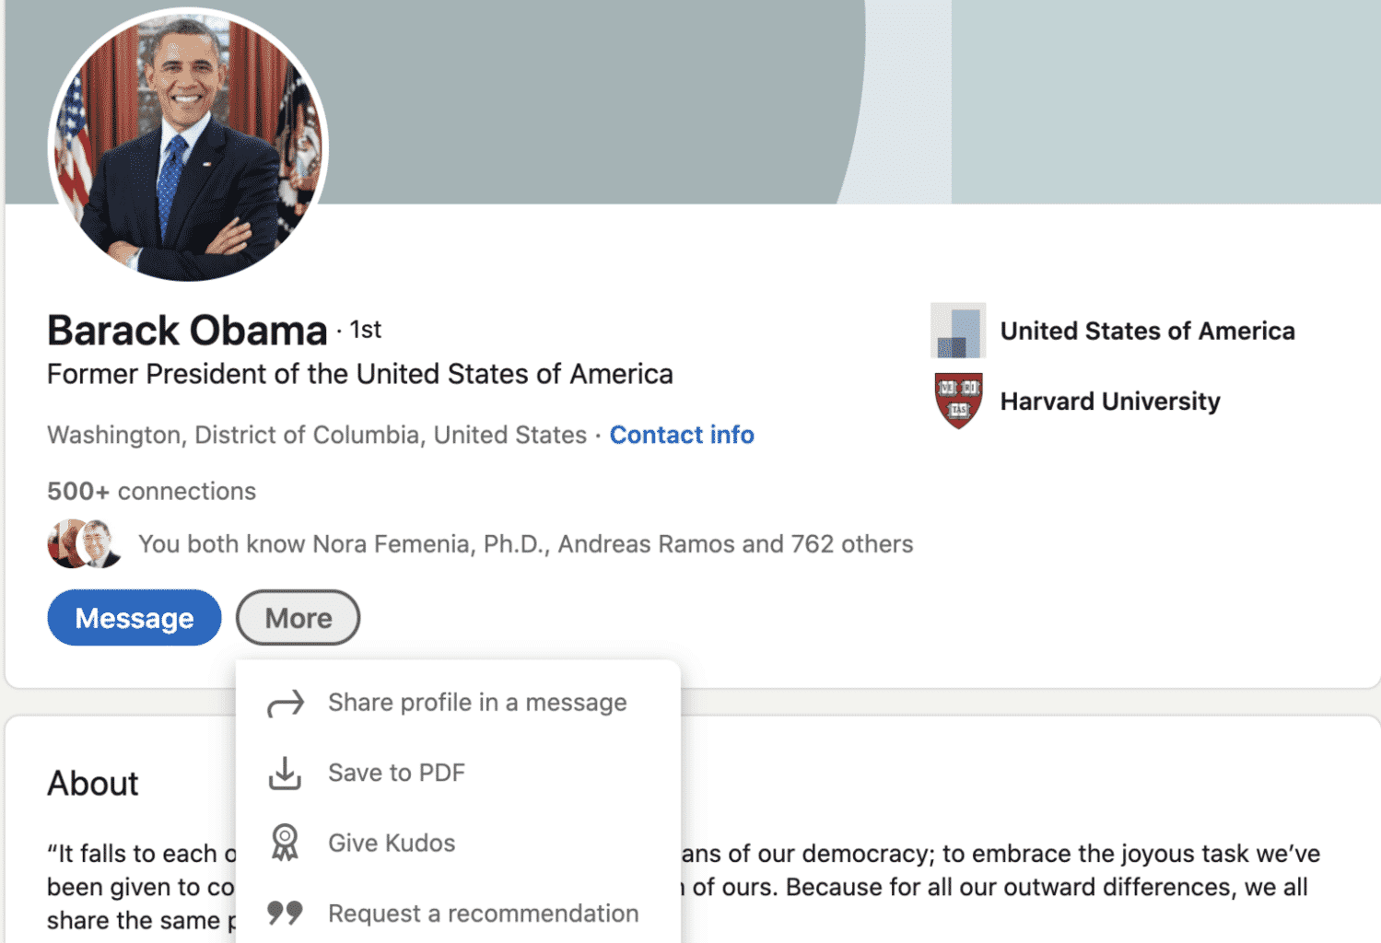Click the download icon next to Save to PDF

click(286, 774)
